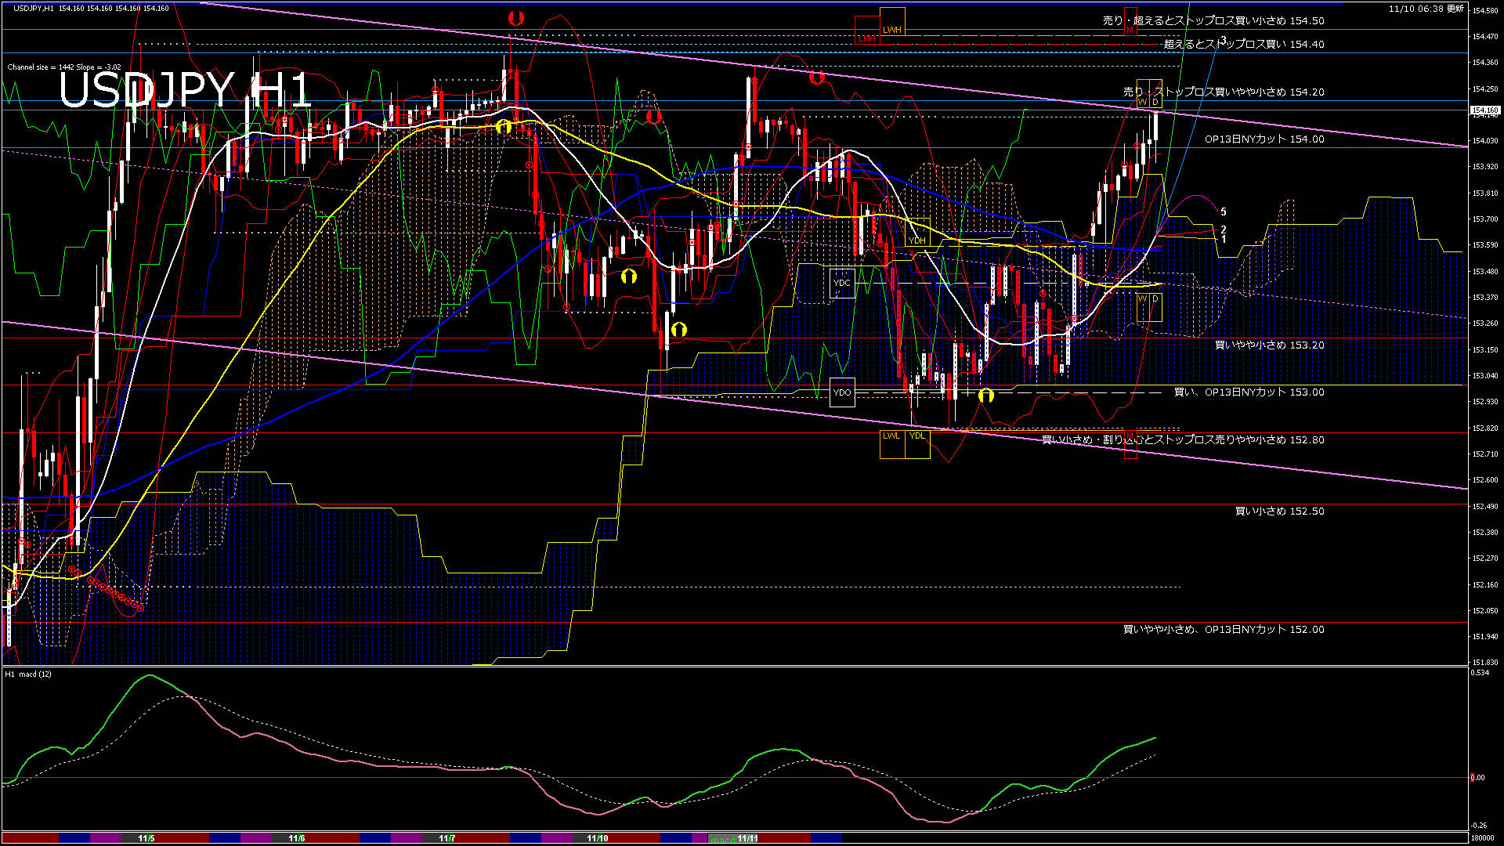Select the orange LWH label near the top
This screenshot has height=846, width=1504.
(x=892, y=28)
